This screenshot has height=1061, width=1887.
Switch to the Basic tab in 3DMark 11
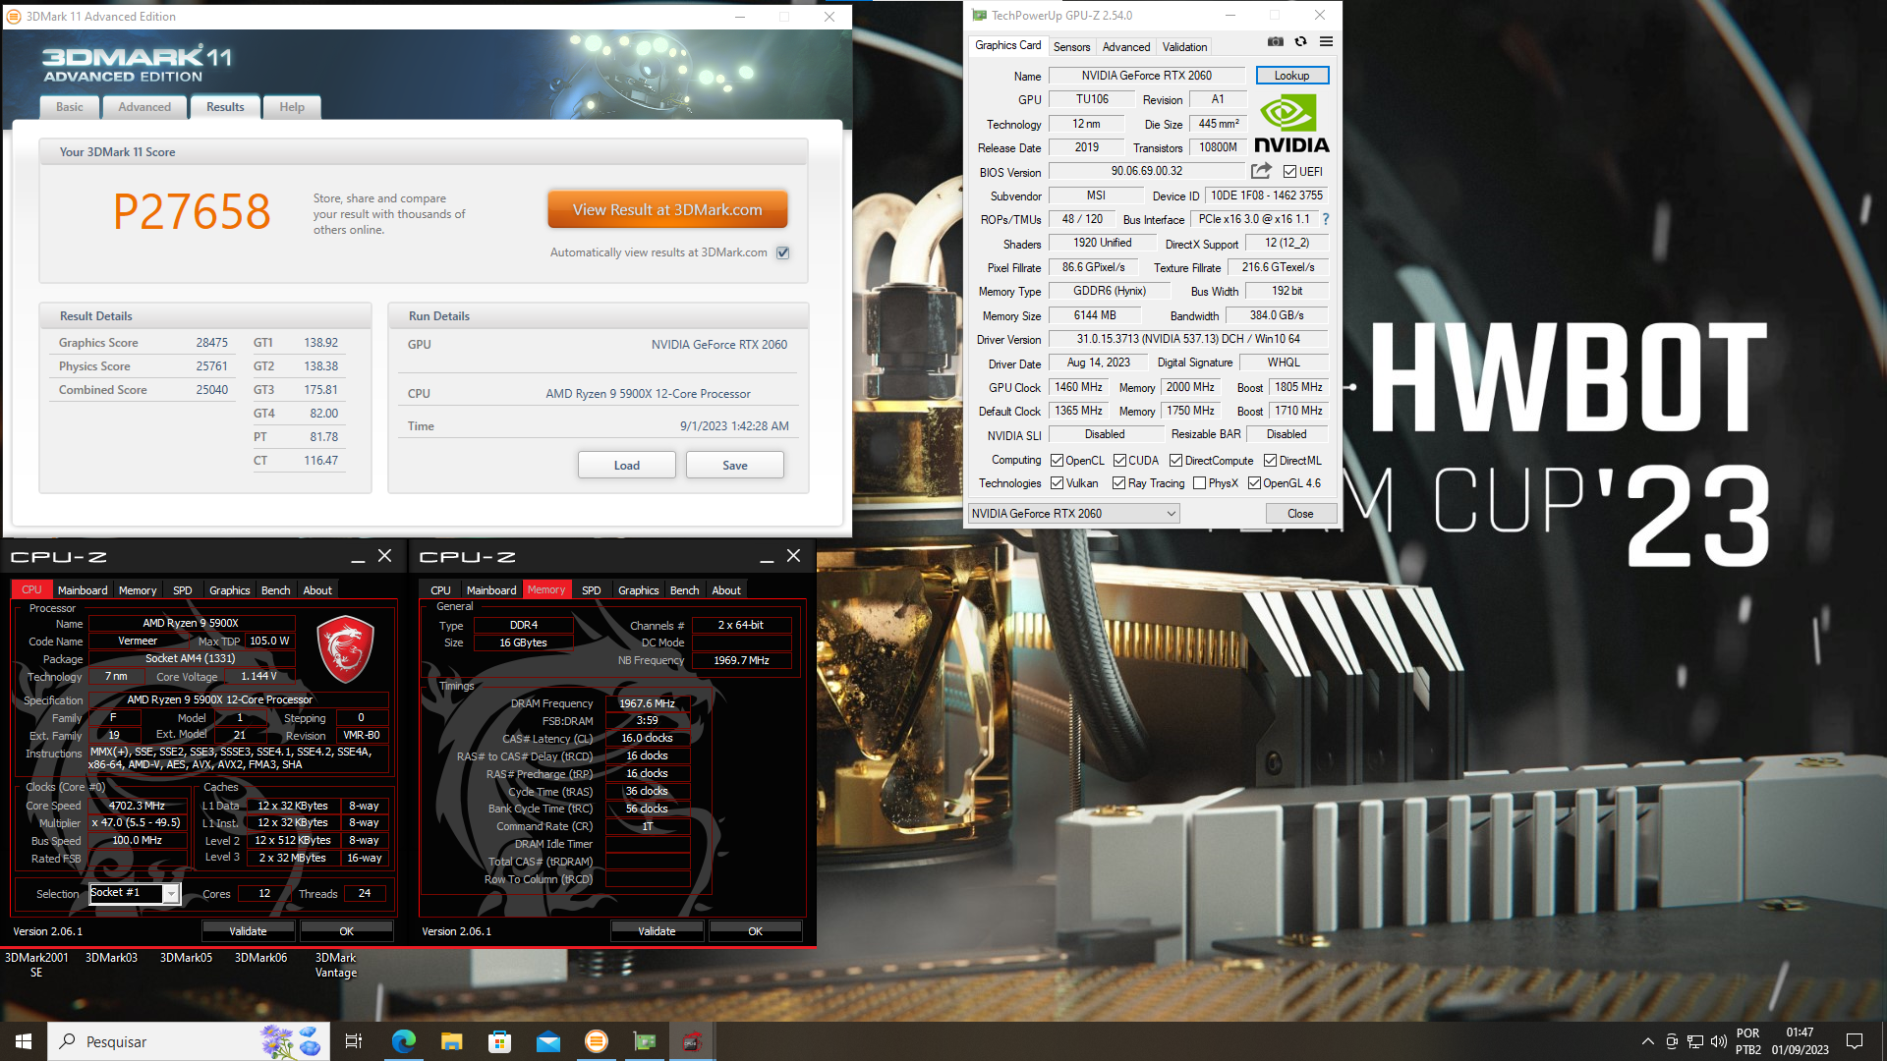(x=70, y=107)
